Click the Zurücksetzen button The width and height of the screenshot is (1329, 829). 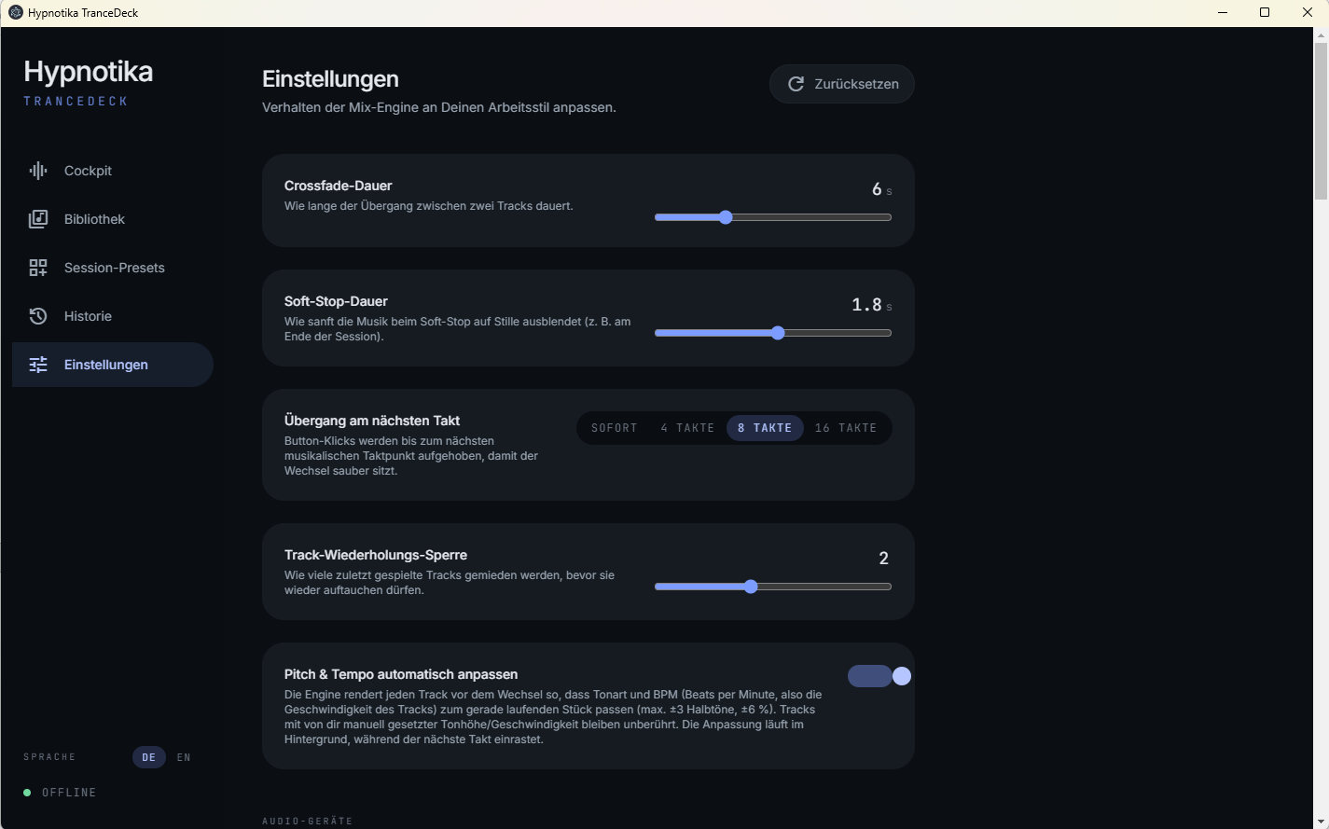click(x=842, y=84)
